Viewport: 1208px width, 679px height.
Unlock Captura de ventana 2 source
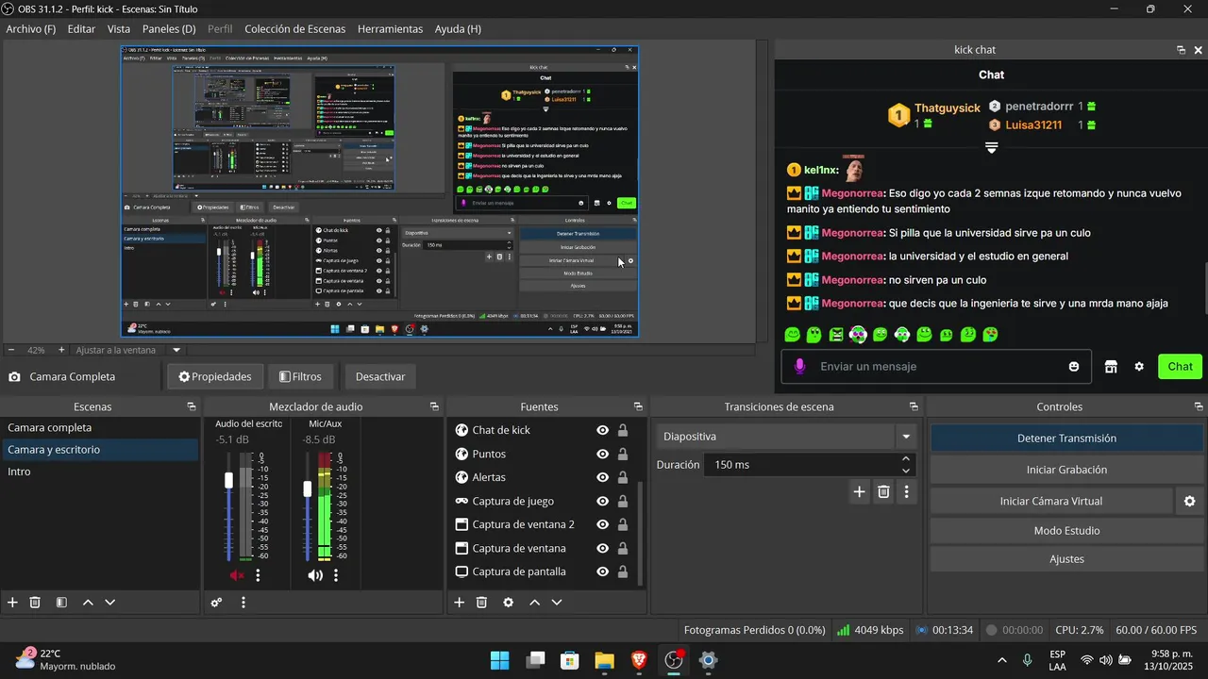click(x=623, y=524)
